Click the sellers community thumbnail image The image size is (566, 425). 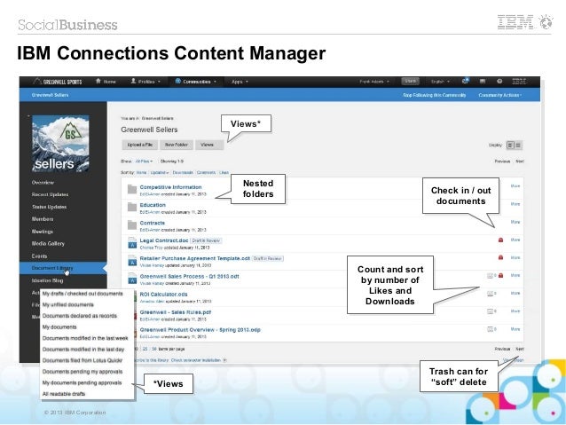tap(60, 144)
